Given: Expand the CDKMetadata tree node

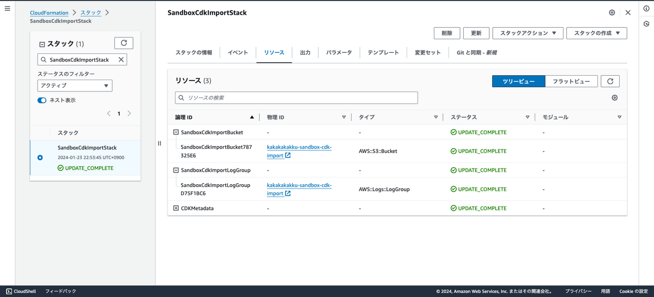Looking at the screenshot, I should (176, 208).
